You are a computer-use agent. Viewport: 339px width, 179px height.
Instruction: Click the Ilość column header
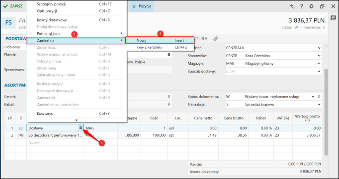click(154, 118)
